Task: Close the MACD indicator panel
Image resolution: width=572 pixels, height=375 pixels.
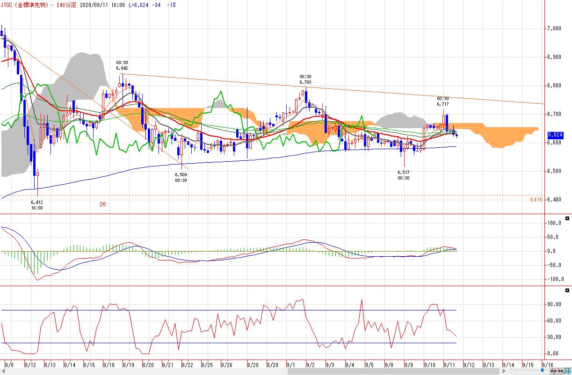Action: 567,218
